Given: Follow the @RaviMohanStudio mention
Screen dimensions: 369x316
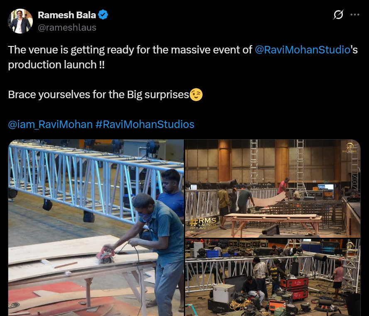Looking at the screenshot, I should (303, 50).
